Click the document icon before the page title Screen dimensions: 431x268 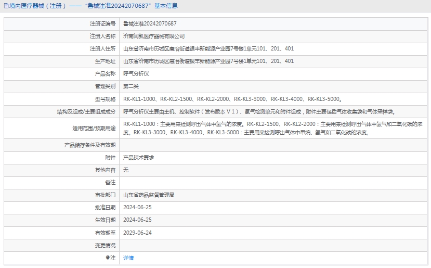point(5,6)
